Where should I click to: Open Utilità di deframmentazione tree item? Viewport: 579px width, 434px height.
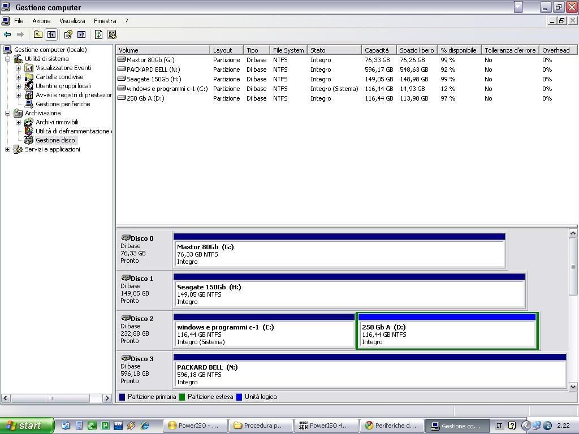72,131
